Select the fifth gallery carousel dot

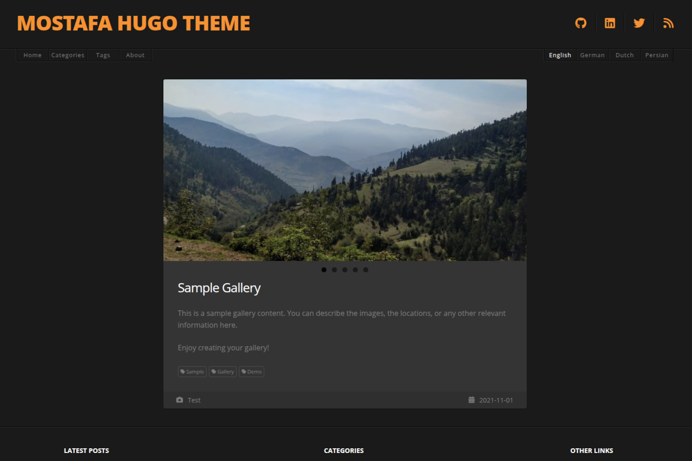(x=366, y=270)
